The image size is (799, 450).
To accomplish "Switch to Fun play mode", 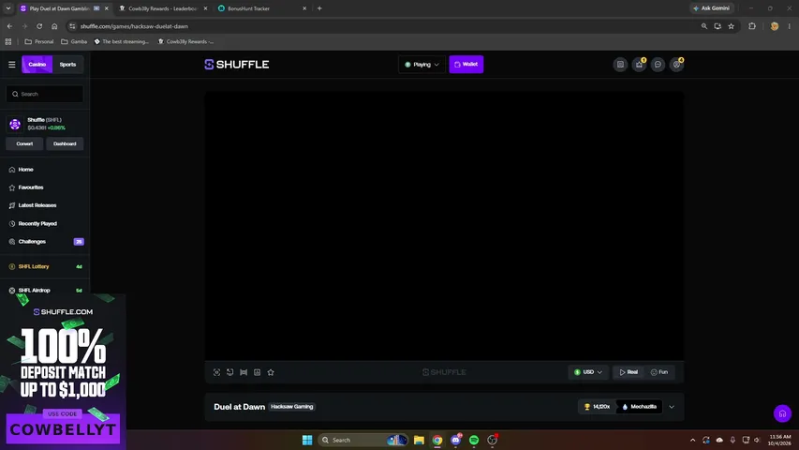I will point(659,372).
